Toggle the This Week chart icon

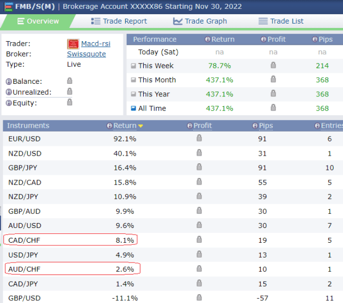click(x=133, y=66)
